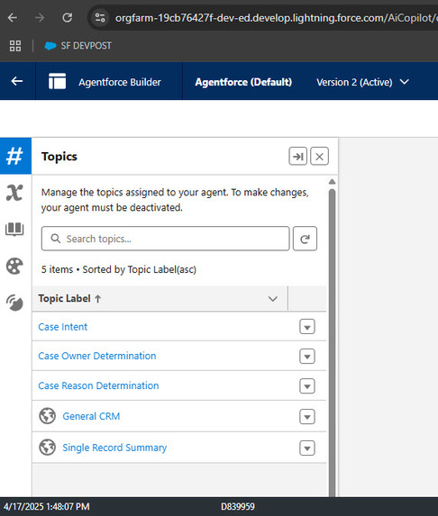
Task: Open the Version 2 (Active) dropdown
Action: point(362,82)
